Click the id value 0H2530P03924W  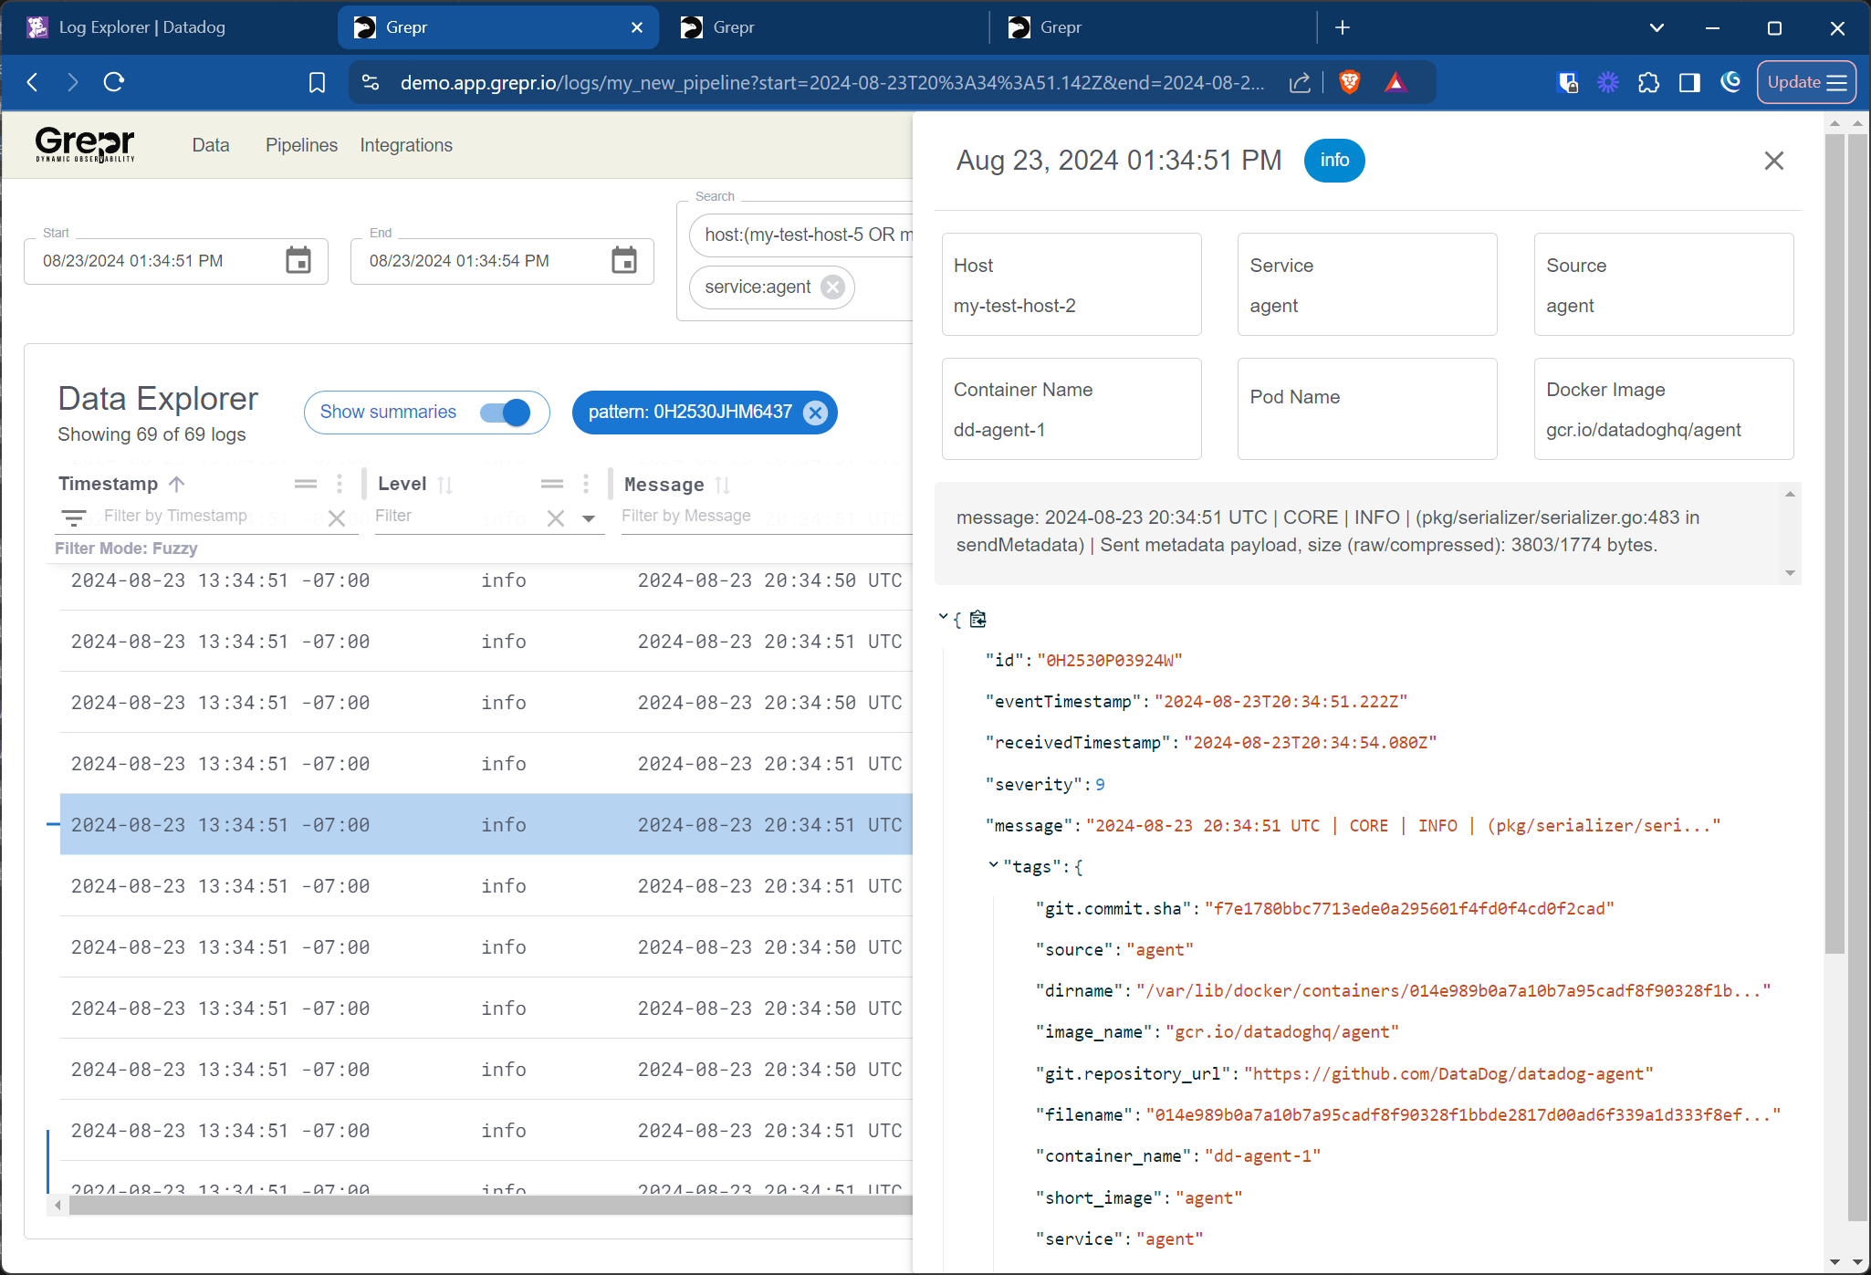(1110, 661)
